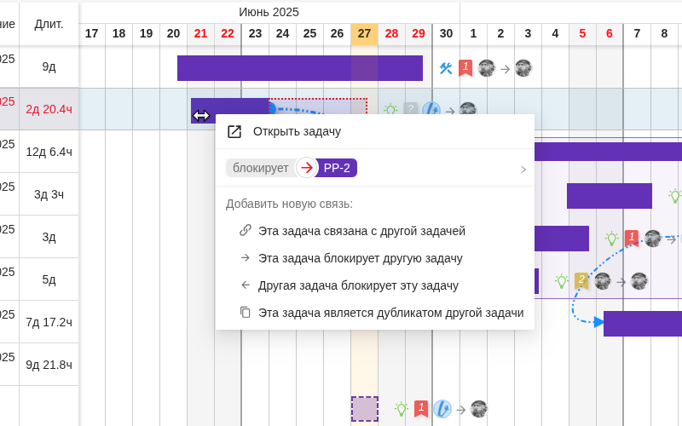Click the red arrow in блокирует link
682x426 pixels.
coord(307,168)
